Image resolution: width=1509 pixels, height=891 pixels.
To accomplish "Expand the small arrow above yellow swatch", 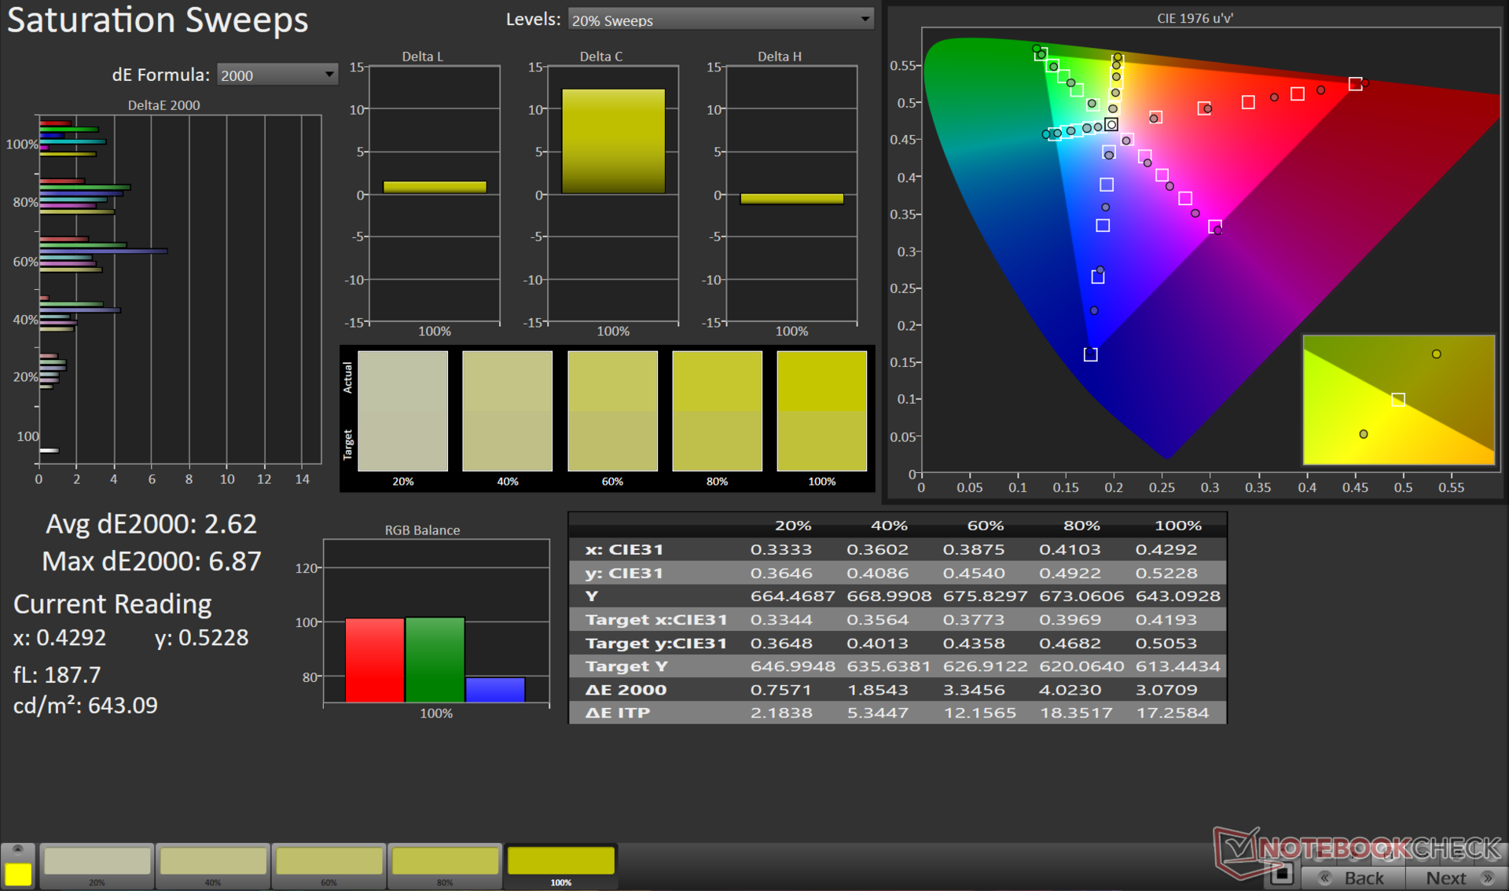I will (17, 849).
